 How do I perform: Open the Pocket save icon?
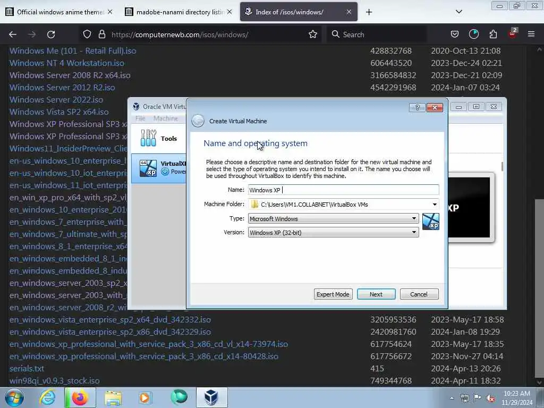tap(455, 34)
